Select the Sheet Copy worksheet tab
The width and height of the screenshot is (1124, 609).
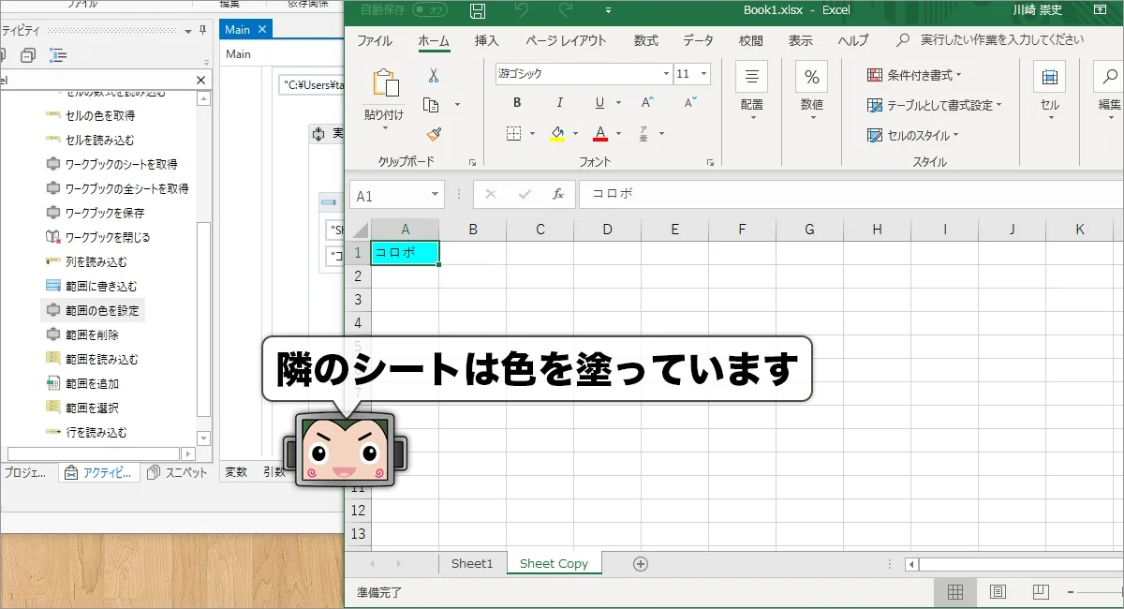[554, 563]
